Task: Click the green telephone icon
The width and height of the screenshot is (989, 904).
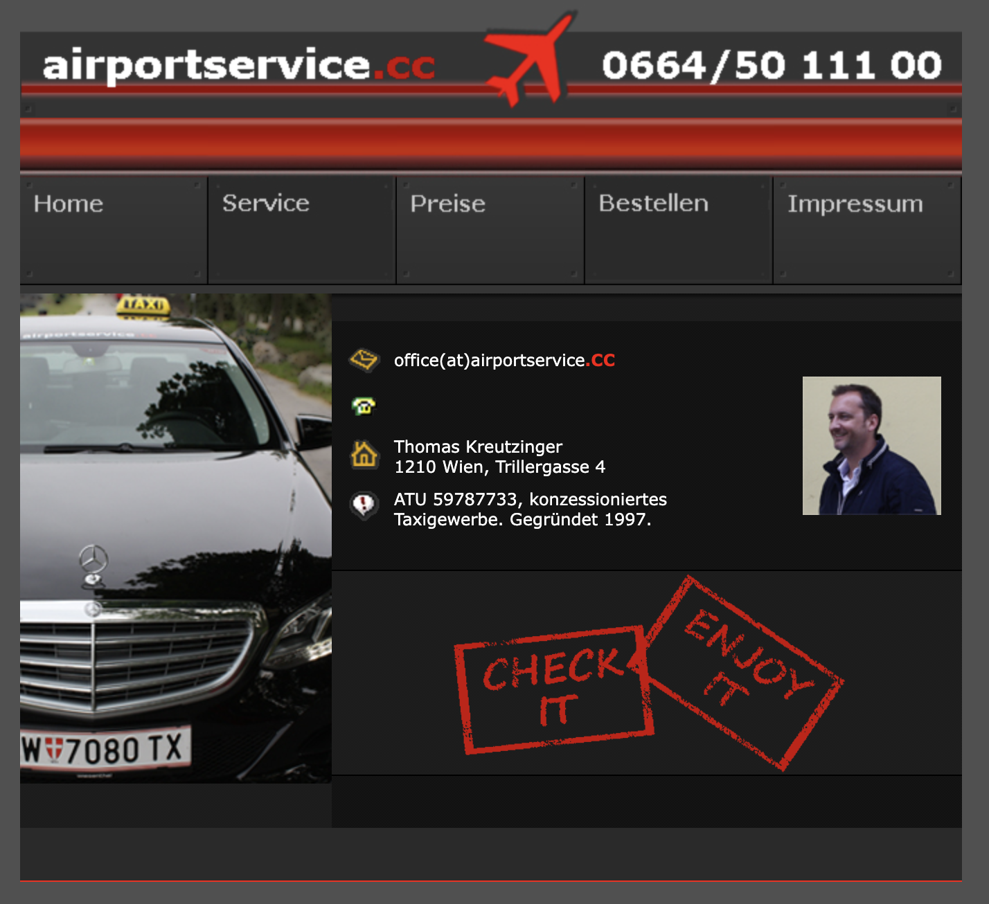Action: click(364, 406)
